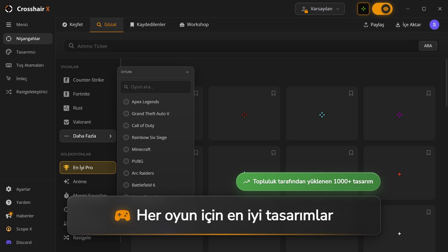Click the Scope X icon

pos(9,229)
